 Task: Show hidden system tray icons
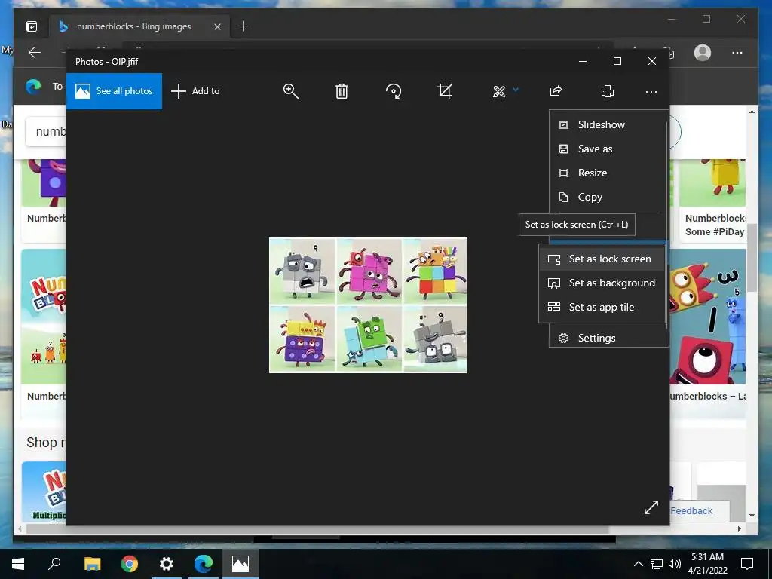click(638, 564)
